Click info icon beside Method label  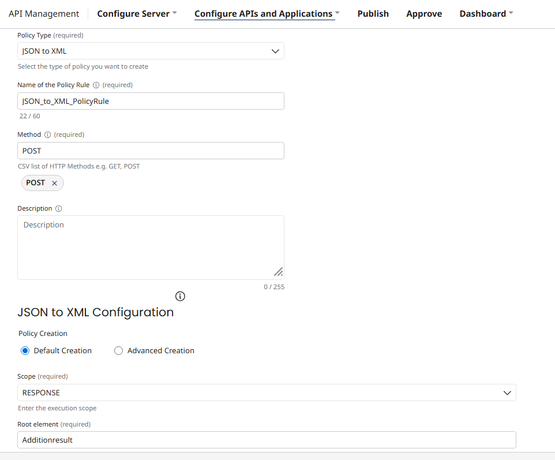pyautogui.click(x=48, y=134)
